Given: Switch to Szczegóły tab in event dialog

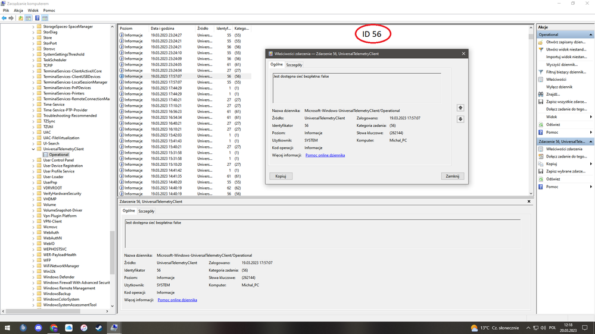Looking at the screenshot, I should [294, 65].
